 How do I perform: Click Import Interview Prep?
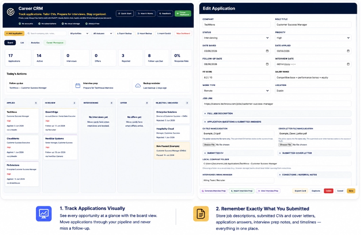[x=241, y=191]
